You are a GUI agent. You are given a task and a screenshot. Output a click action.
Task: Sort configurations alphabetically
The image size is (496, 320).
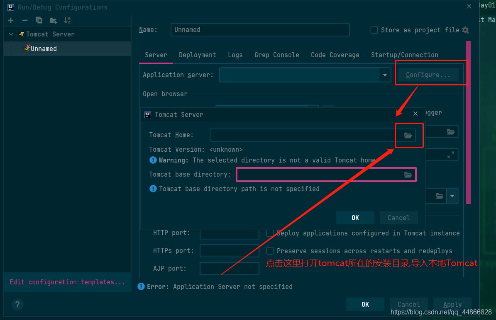[x=67, y=21]
